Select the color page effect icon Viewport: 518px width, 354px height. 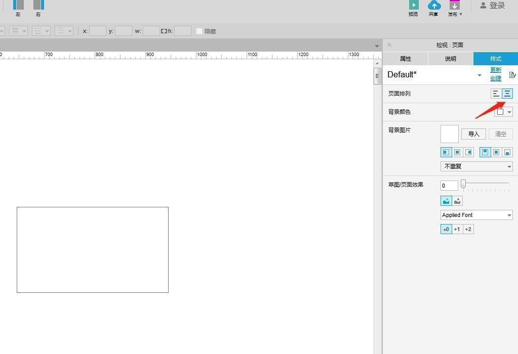click(446, 201)
